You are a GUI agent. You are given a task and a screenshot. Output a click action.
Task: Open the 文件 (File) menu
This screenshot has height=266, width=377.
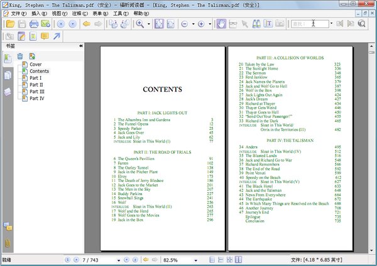pyautogui.click(x=16, y=13)
